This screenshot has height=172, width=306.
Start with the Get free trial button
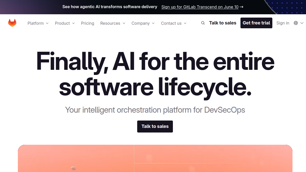point(256,23)
